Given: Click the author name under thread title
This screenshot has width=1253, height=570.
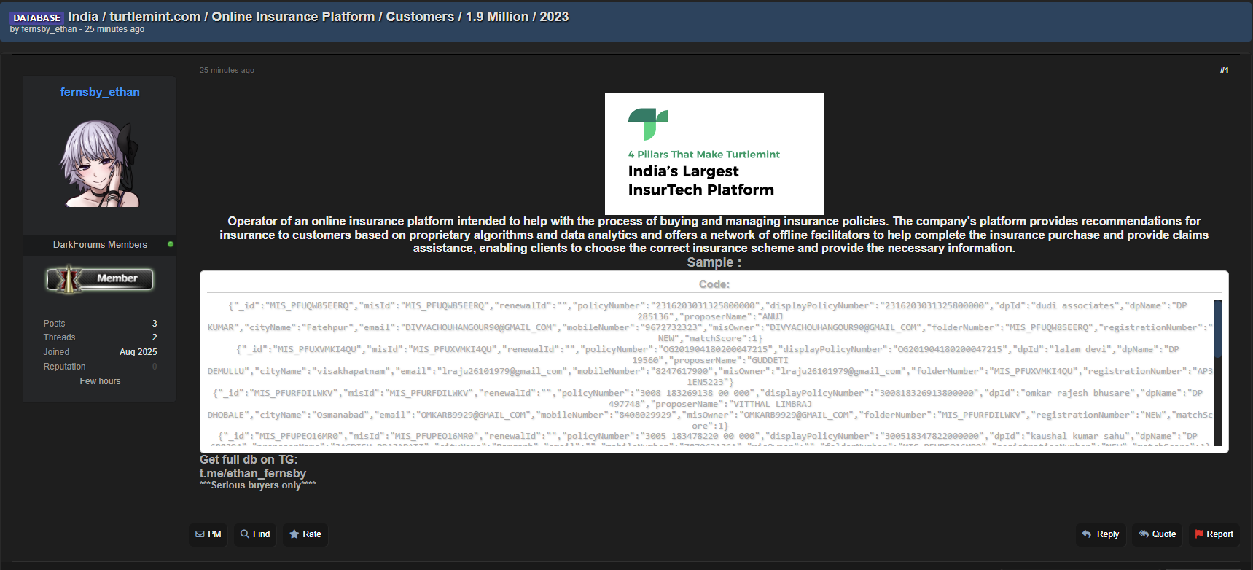Looking at the screenshot, I should click(x=49, y=29).
